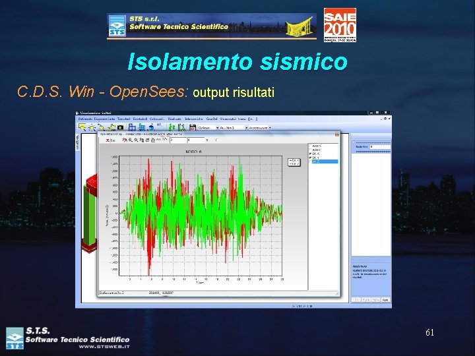Click the green structure frame icon
475x356 pixels.
click(x=181, y=128)
